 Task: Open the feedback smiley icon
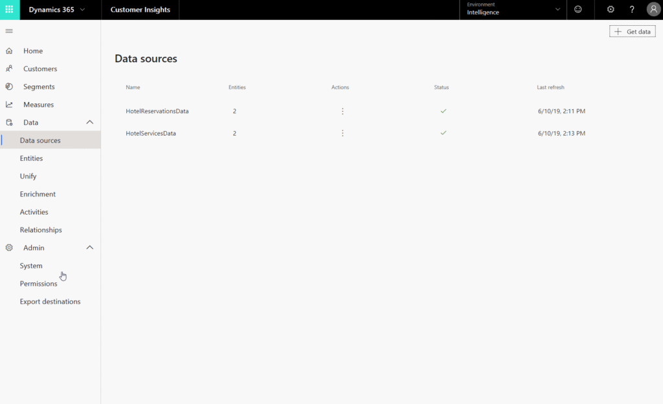point(579,9)
